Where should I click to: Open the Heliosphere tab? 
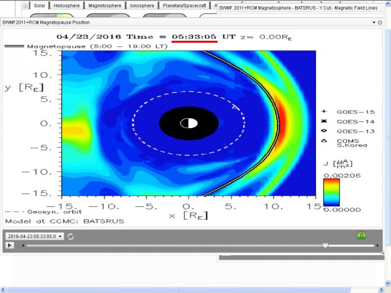tap(67, 5)
